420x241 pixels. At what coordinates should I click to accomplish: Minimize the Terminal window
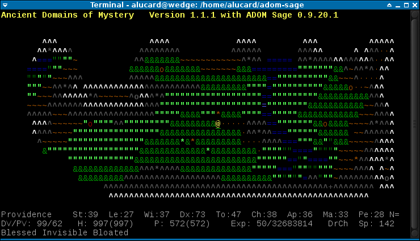click(x=398, y=5)
